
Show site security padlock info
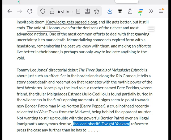(x=52, y=11)
